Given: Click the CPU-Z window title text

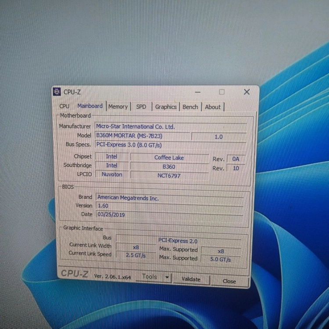Looking at the screenshot, I should 72,92.
